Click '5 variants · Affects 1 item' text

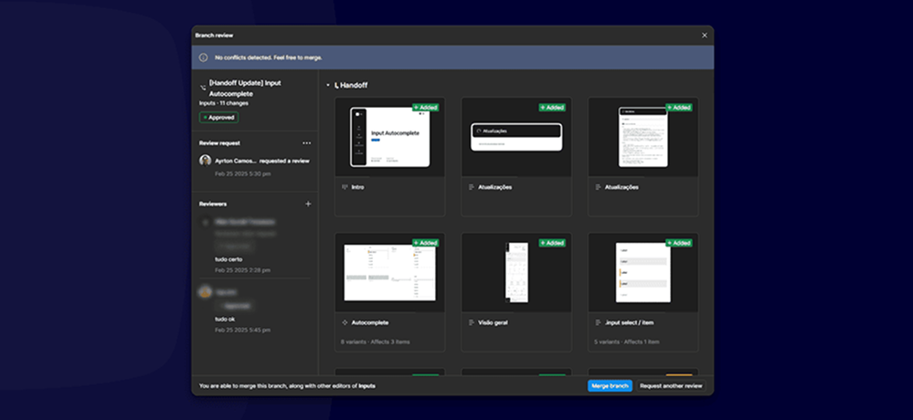(x=628, y=342)
